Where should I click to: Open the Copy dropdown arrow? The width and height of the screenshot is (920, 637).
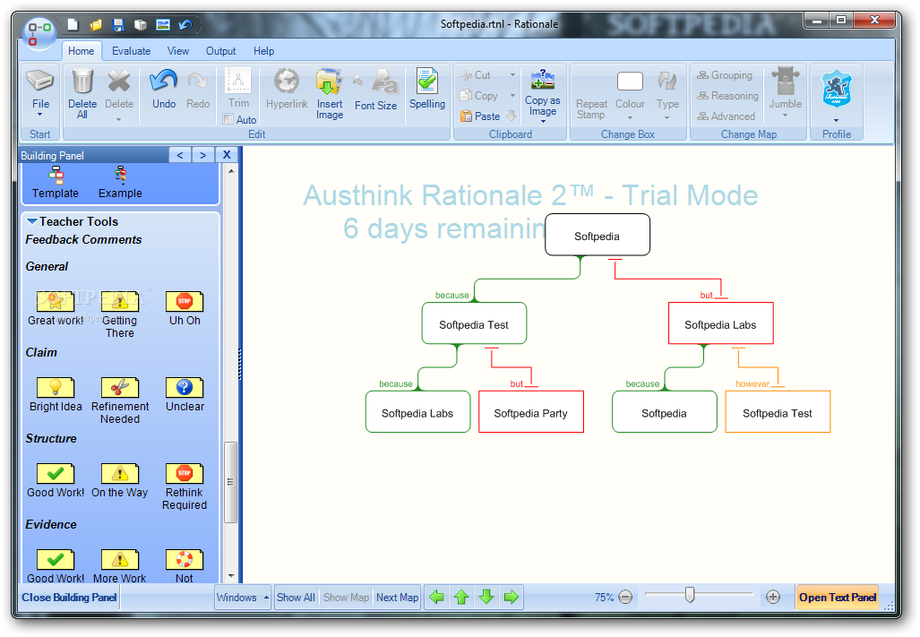click(512, 96)
